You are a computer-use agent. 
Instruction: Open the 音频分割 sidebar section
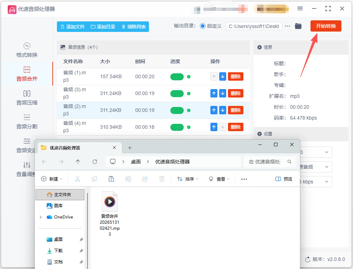(27, 122)
